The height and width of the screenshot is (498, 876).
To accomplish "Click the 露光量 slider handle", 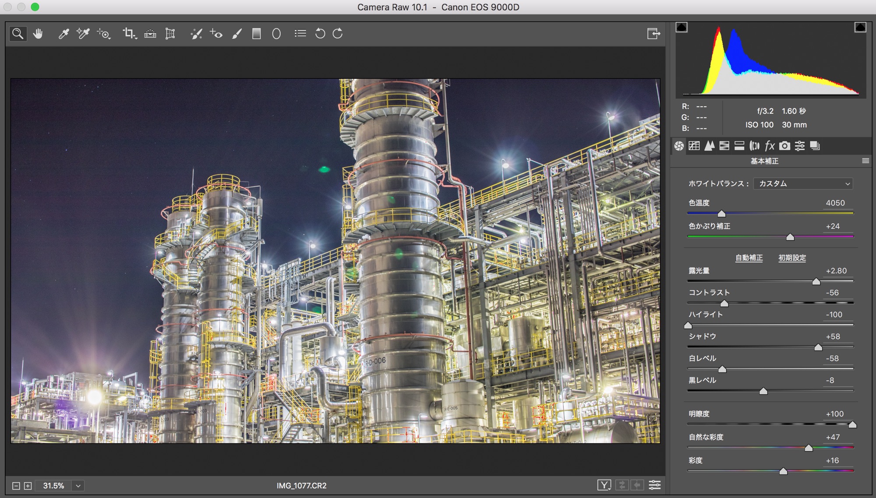I will (816, 282).
